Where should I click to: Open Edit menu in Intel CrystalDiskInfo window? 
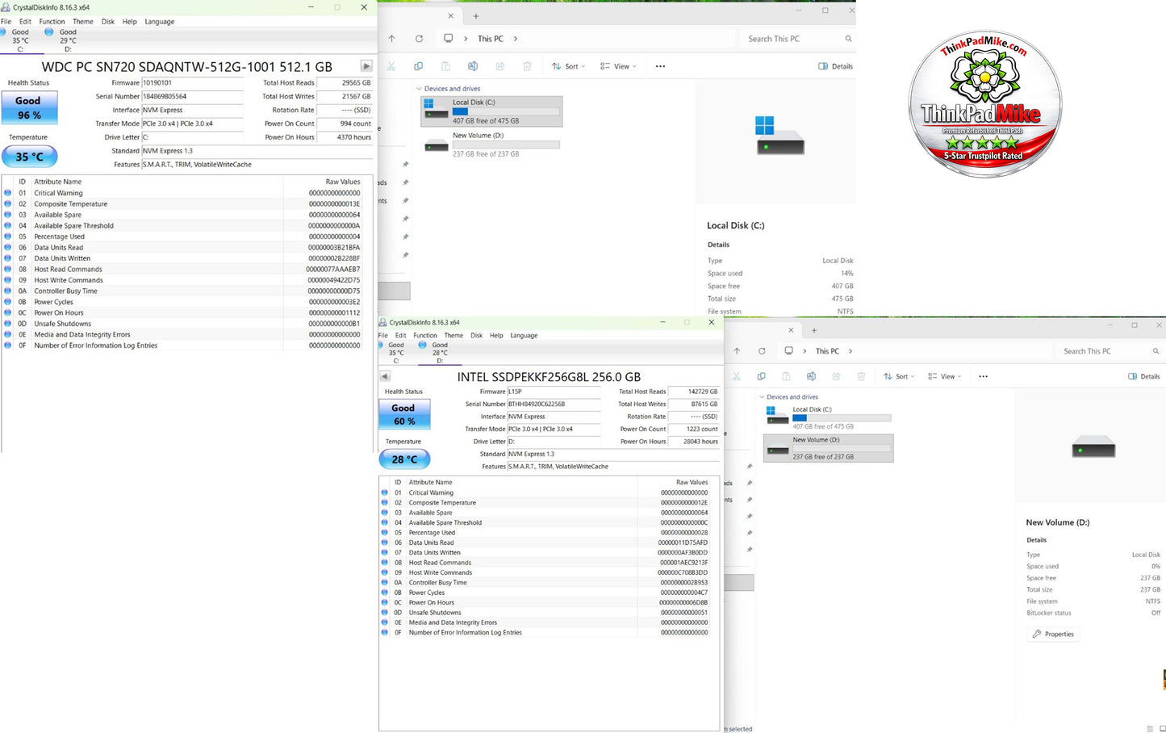[x=400, y=335]
